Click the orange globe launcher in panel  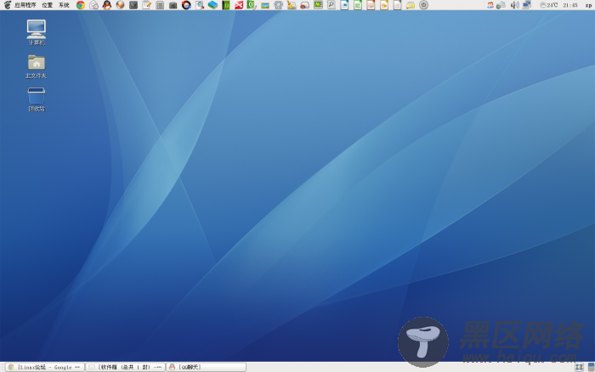[x=121, y=5]
